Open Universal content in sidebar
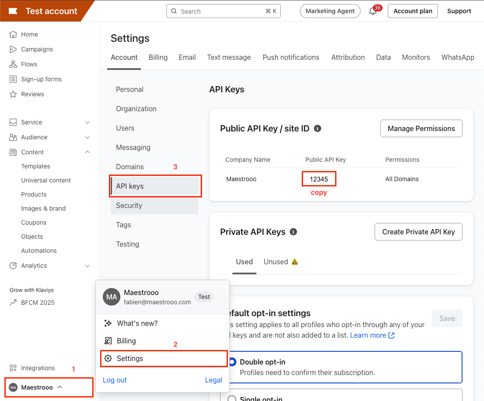 pos(46,180)
